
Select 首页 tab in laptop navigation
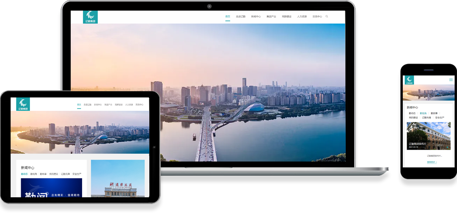pyautogui.click(x=228, y=17)
